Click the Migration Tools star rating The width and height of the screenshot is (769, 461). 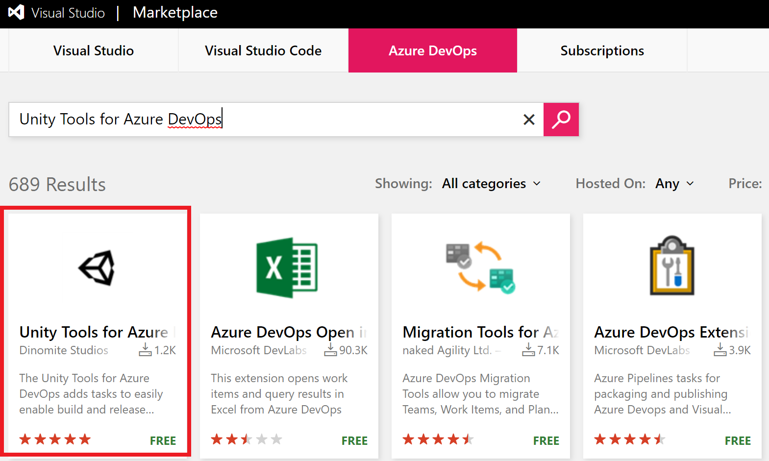click(x=438, y=439)
